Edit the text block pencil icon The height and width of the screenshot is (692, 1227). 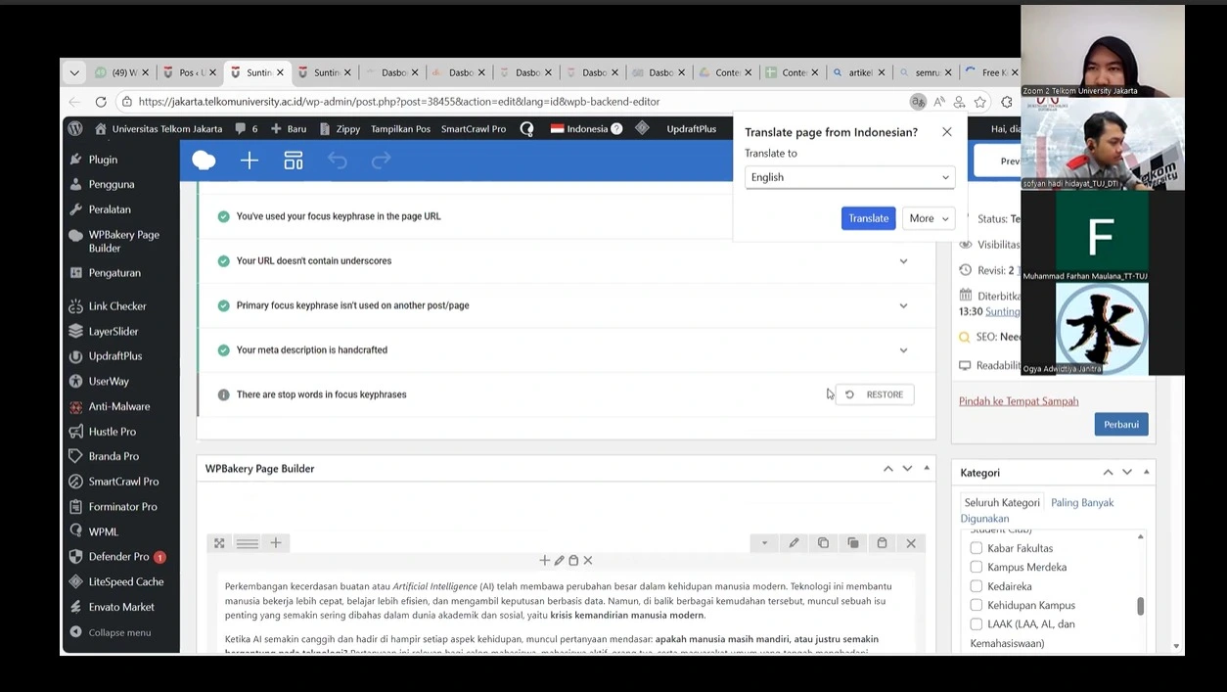559,561
